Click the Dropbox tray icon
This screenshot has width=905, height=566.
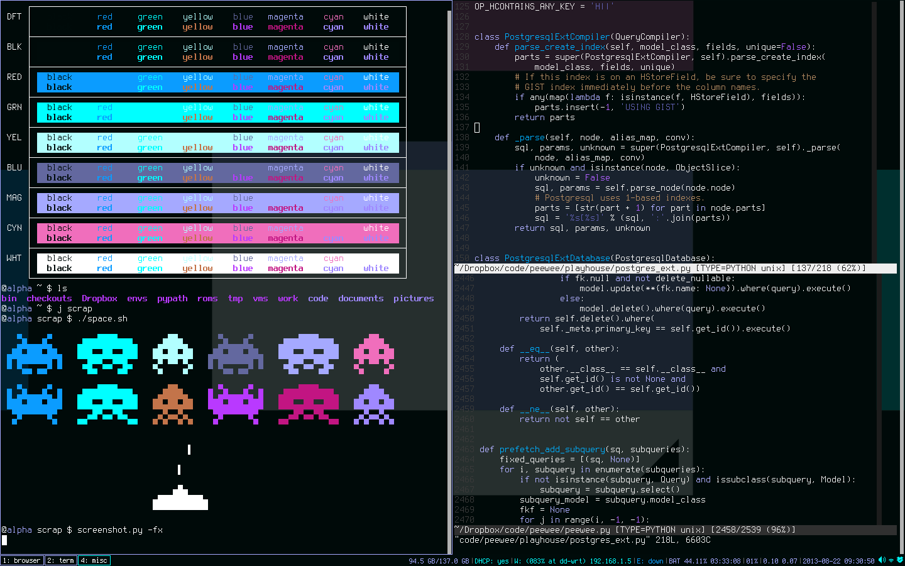900,560
